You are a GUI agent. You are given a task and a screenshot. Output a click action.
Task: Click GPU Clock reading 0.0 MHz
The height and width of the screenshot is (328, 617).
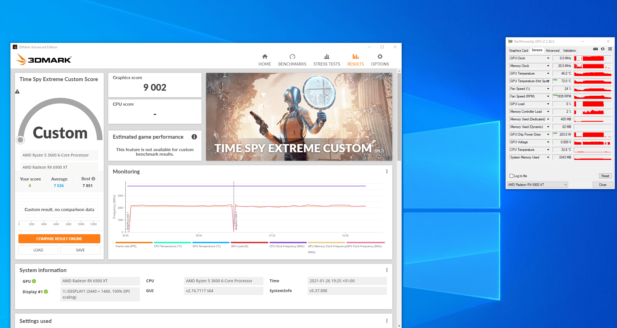pyautogui.click(x=562, y=58)
